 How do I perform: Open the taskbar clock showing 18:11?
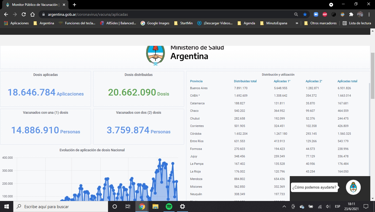pos(351,206)
